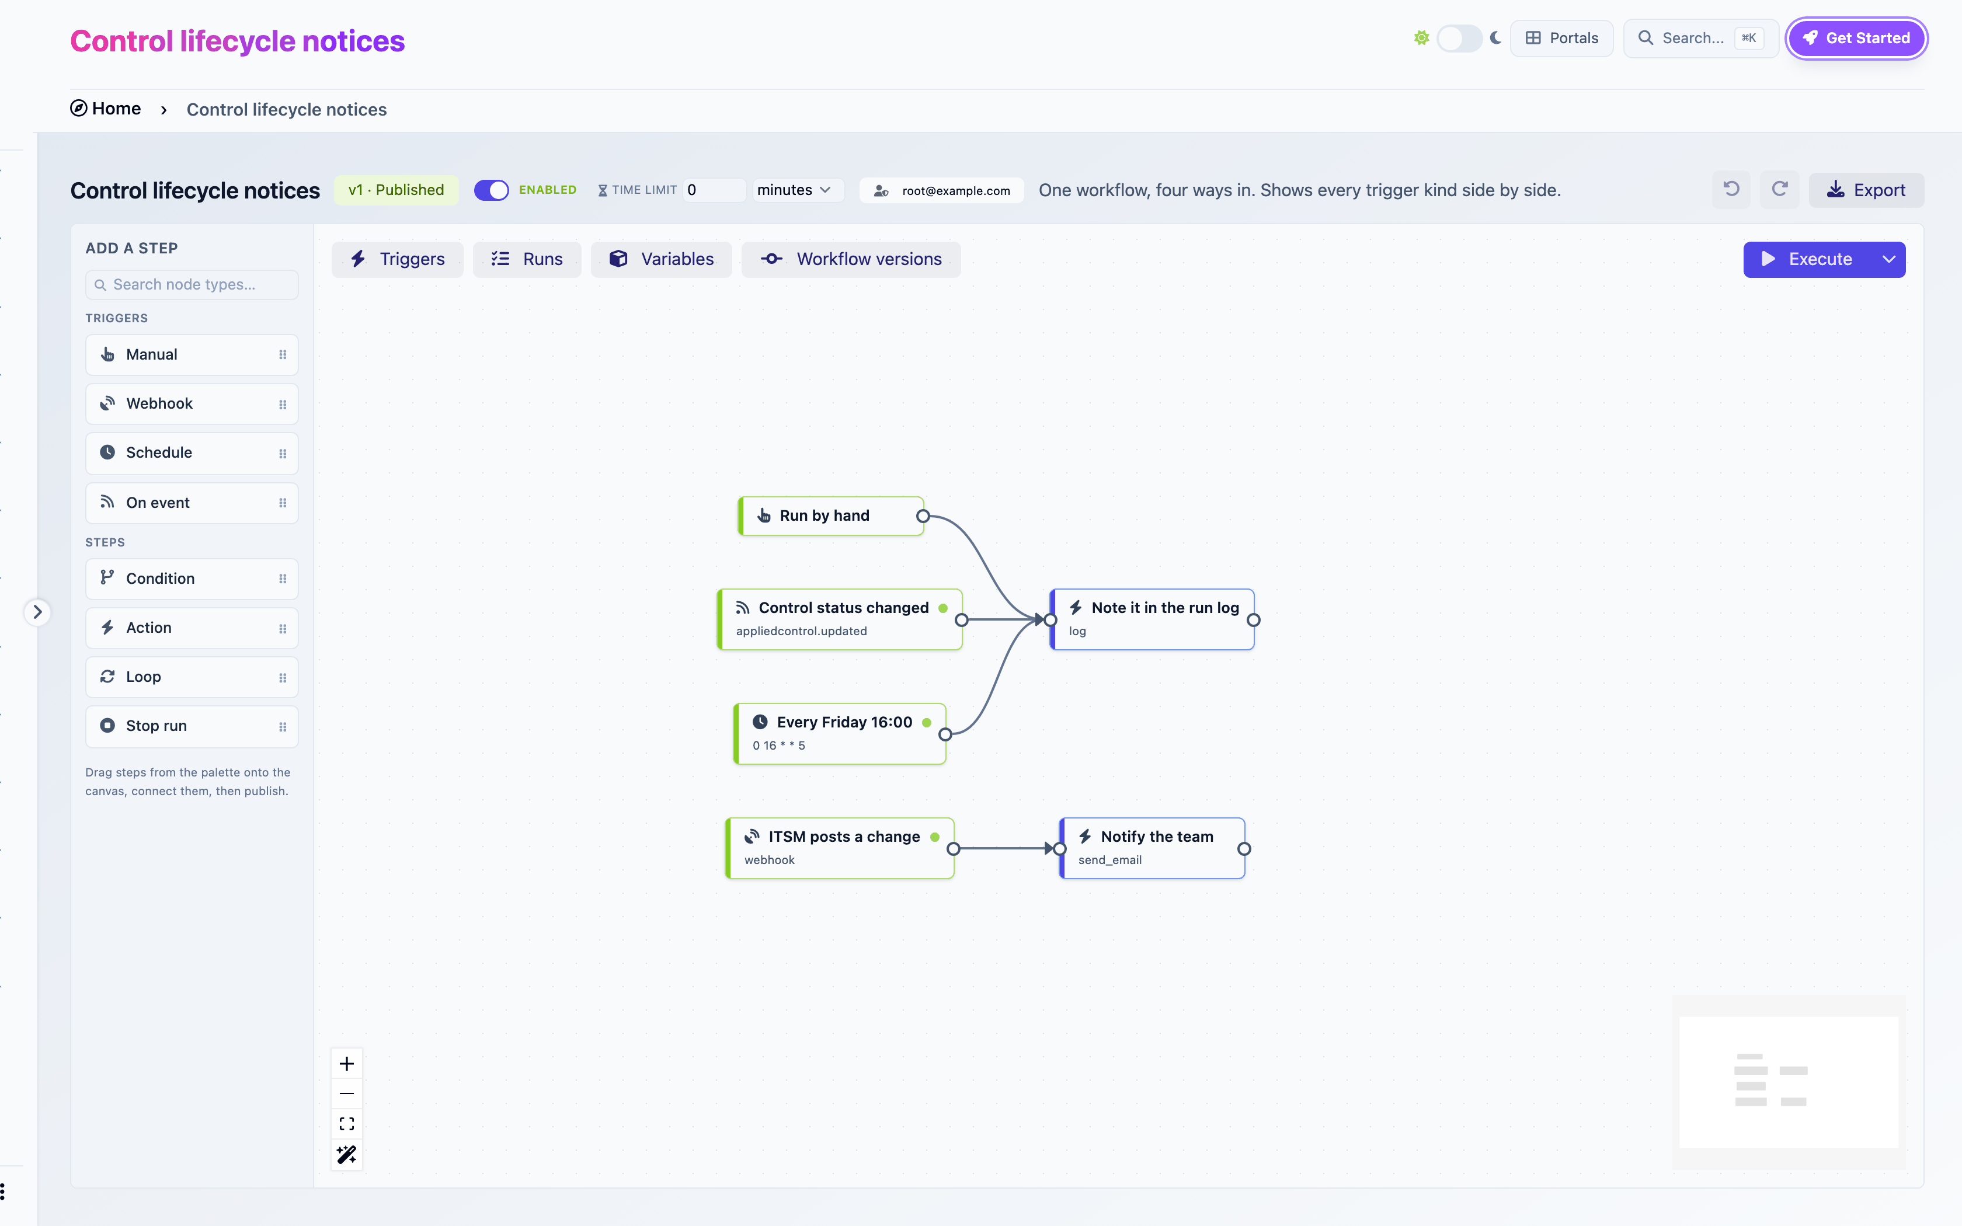Click the Export button
The image size is (1962, 1226).
tap(1866, 190)
